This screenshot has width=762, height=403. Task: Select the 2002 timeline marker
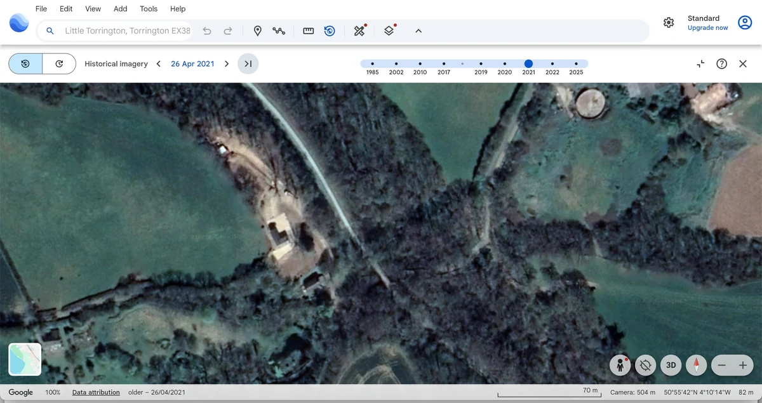coord(396,63)
